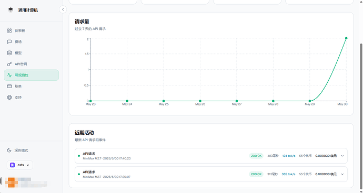Click the 操场 chat bubble icon

[x=9, y=42]
